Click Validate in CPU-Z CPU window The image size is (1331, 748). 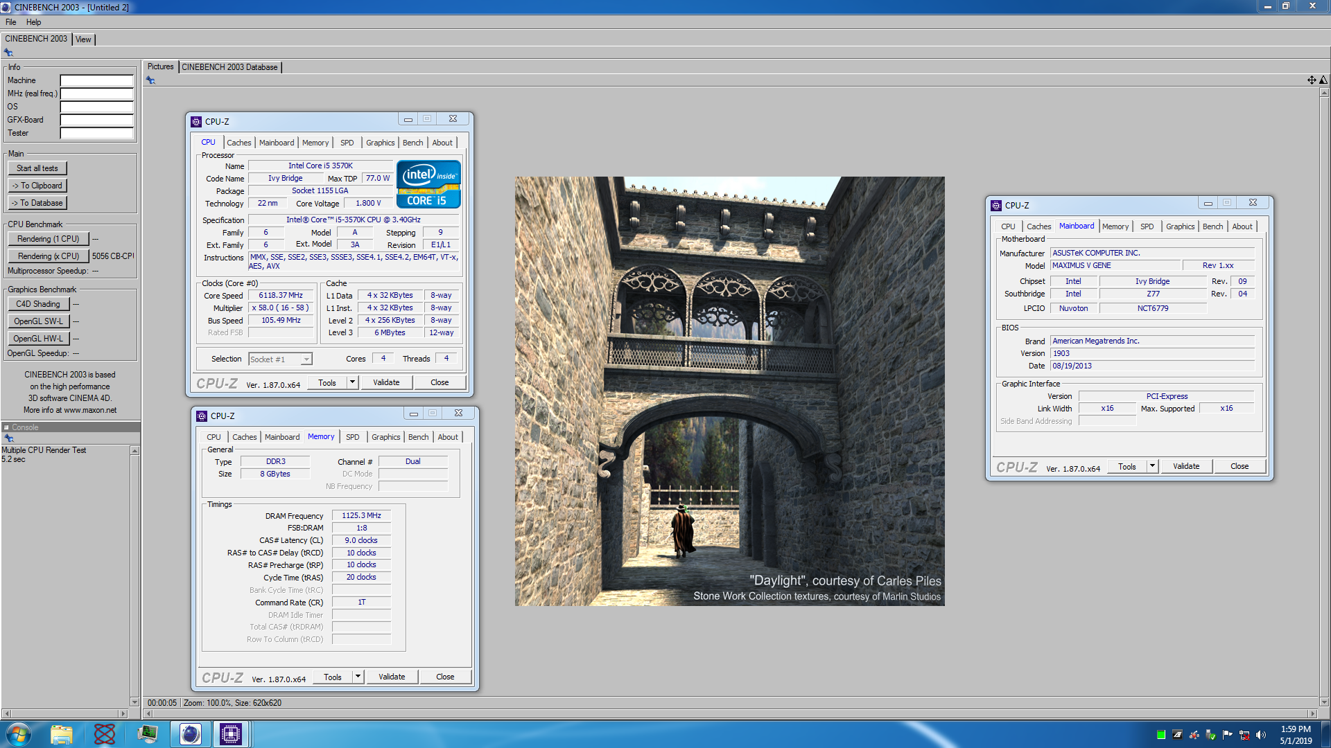click(386, 382)
